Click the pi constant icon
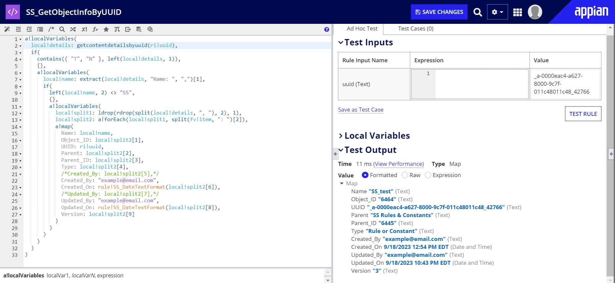The width and height of the screenshot is (615, 283). pyautogui.click(x=117, y=29)
